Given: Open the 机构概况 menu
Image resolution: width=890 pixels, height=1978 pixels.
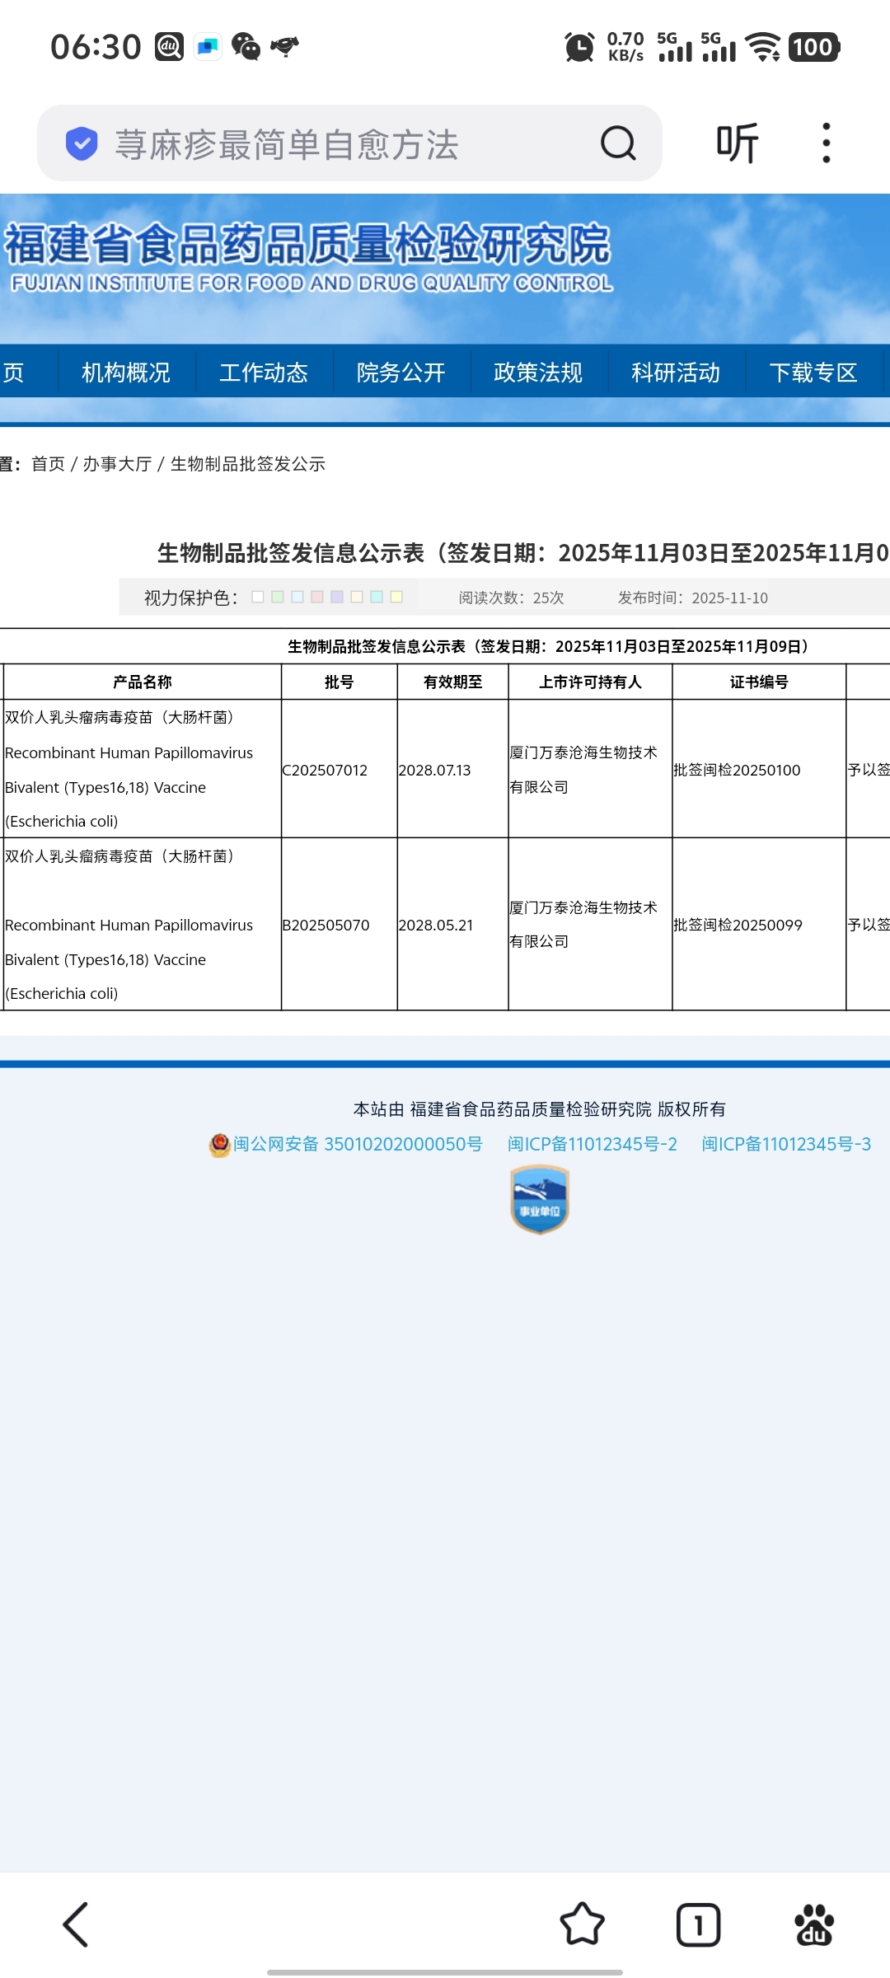Looking at the screenshot, I should (126, 373).
